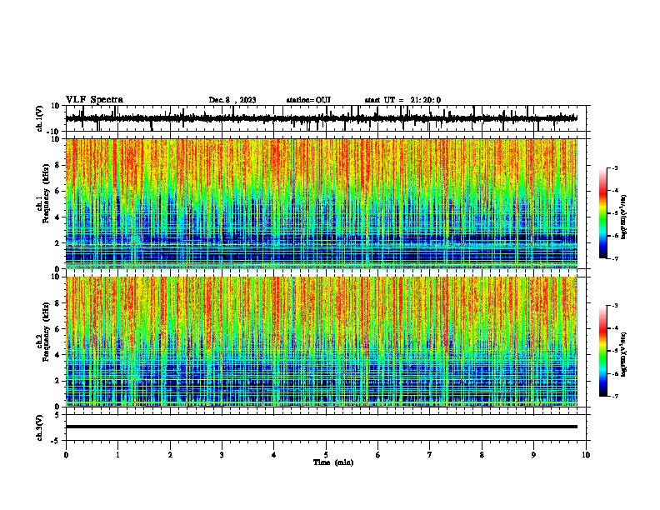Click the "station=OUI" label
The height and width of the screenshot is (510, 660).
[x=308, y=100]
